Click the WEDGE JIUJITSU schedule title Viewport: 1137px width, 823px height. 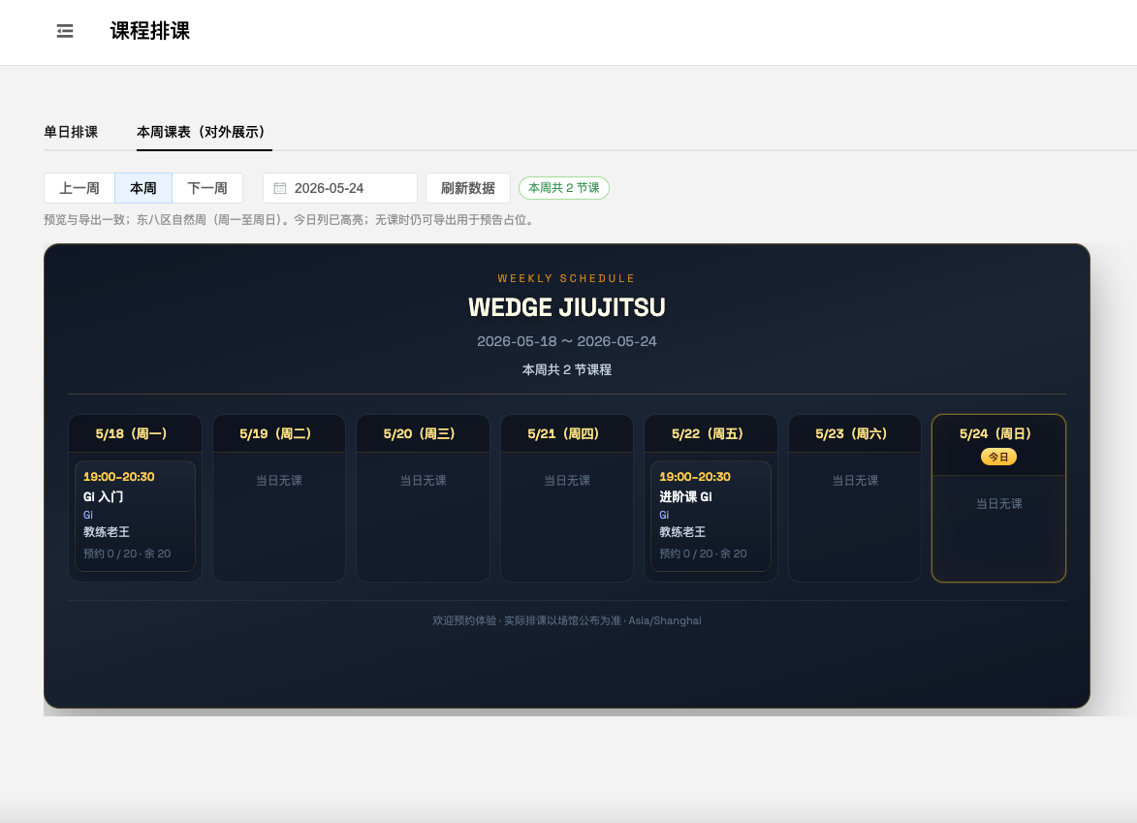coord(566,307)
